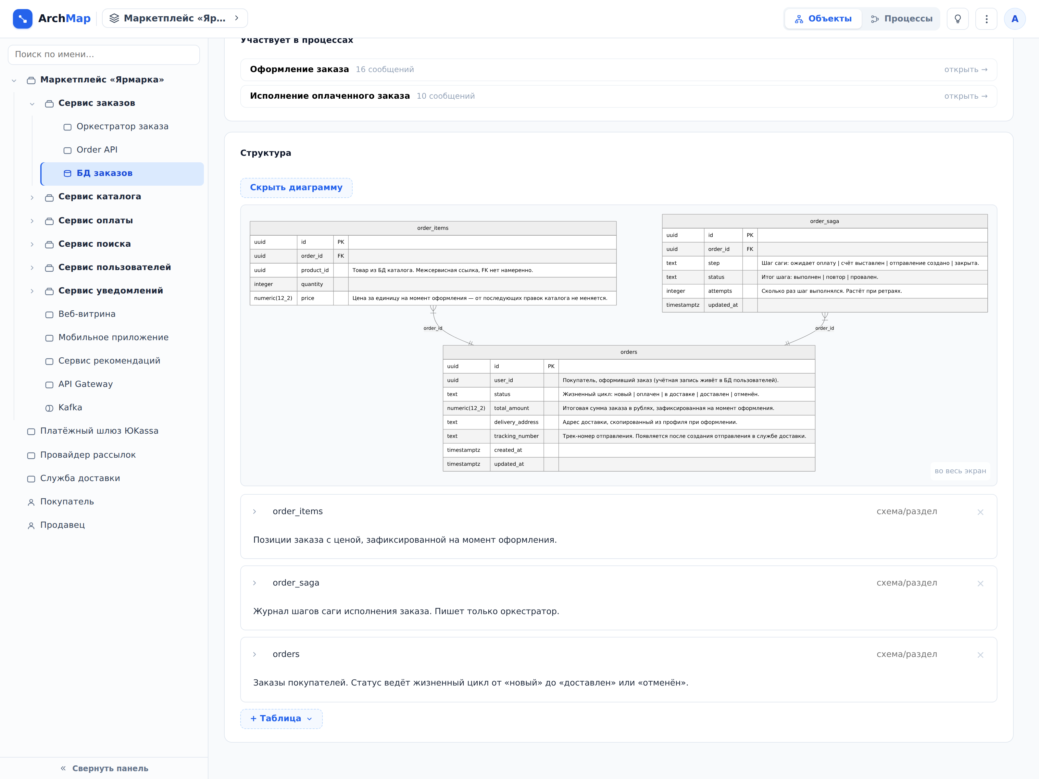The width and height of the screenshot is (1039, 779).
Task: Expand the order_items table details
Action: click(255, 511)
